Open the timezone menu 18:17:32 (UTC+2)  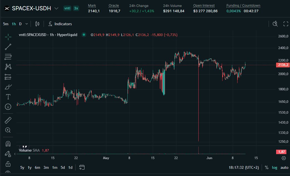(244, 167)
